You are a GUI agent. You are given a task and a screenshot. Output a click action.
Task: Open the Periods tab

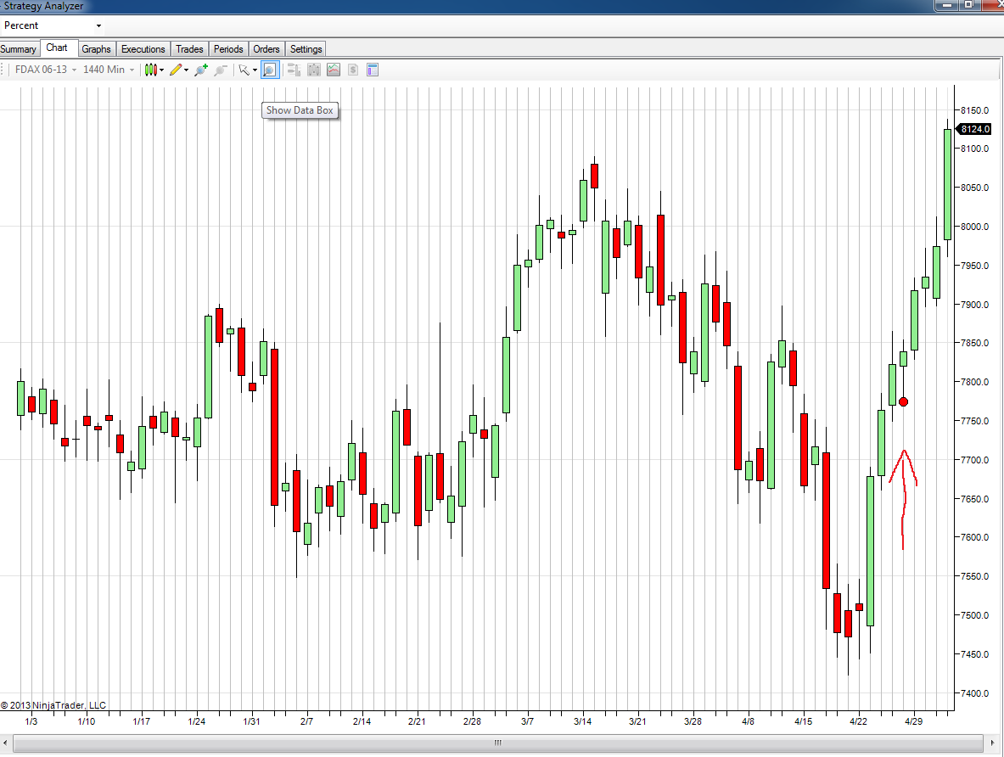(228, 49)
